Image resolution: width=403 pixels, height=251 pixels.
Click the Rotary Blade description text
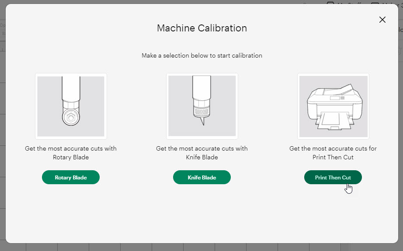(71, 153)
